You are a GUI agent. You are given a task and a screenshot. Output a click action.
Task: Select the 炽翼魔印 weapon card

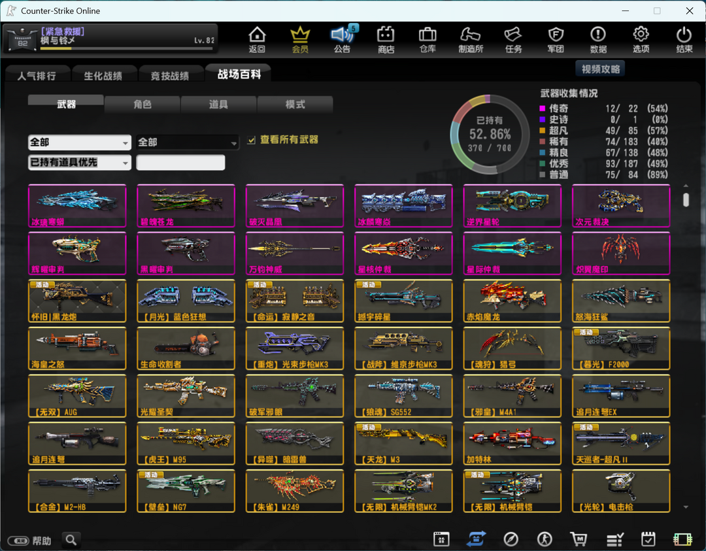coord(621,254)
